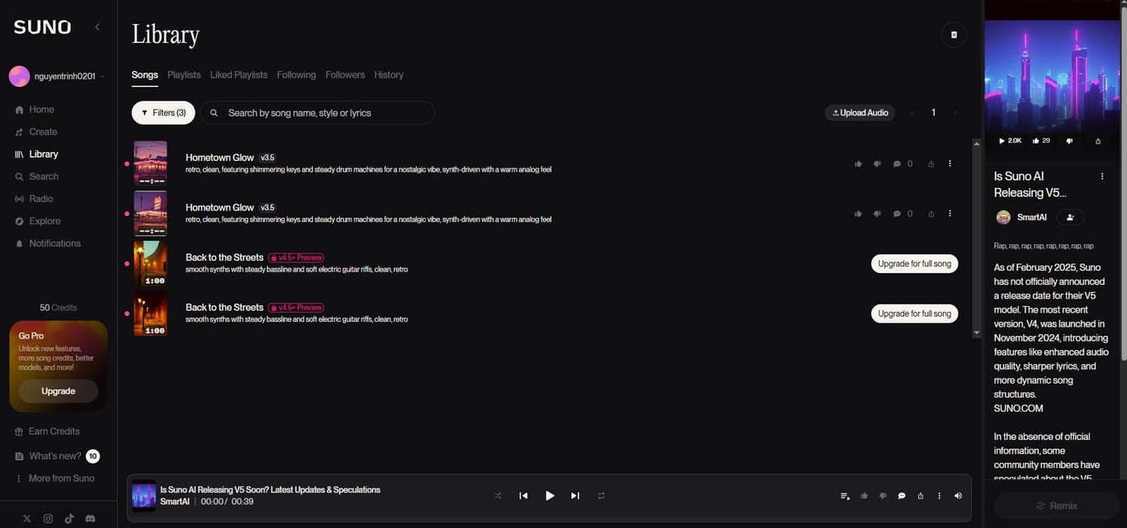Switch to the Liked Playlists tab
1127x528 pixels.
coord(238,75)
